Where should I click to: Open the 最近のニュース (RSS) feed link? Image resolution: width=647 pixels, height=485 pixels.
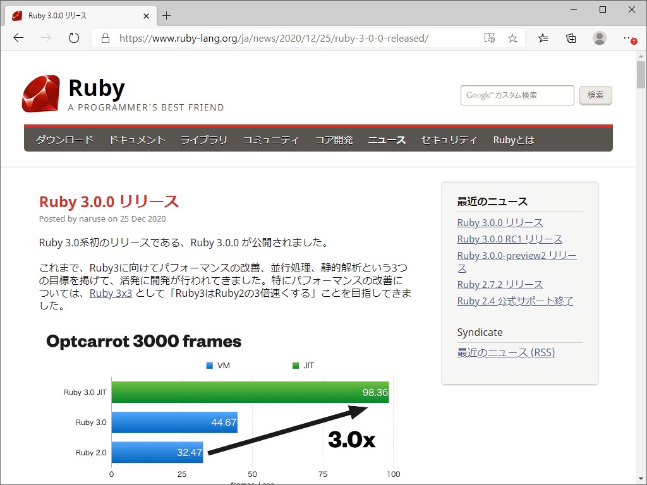(x=505, y=352)
